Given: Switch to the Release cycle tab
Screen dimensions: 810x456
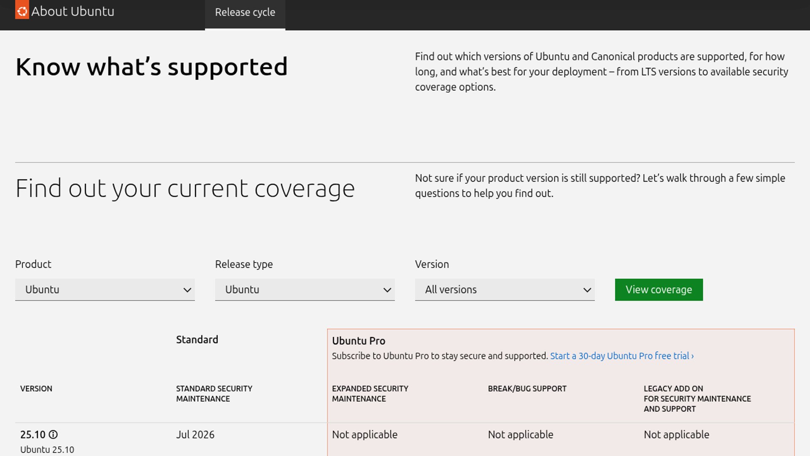Looking at the screenshot, I should pyautogui.click(x=245, y=13).
